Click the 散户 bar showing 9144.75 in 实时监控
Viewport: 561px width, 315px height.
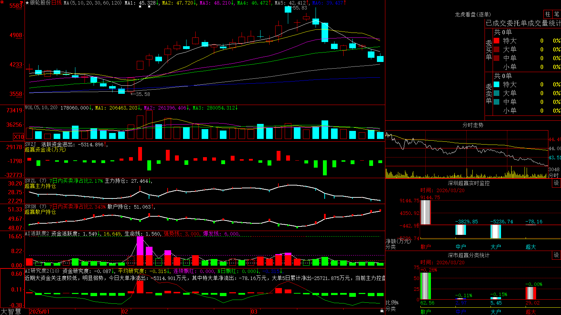point(426,212)
